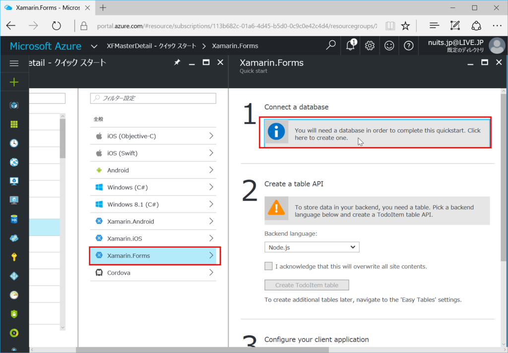Click the horizontal scrollbar at the bottom

(202, 350)
